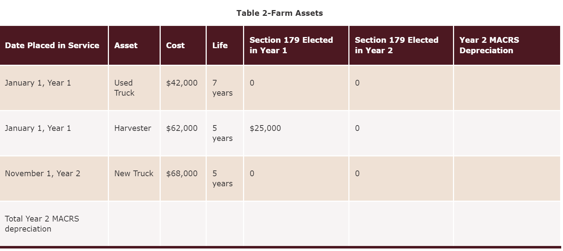Click Section 179 Elected in Year 1 header
This screenshot has height=251, width=563.
(x=291, y=45)
